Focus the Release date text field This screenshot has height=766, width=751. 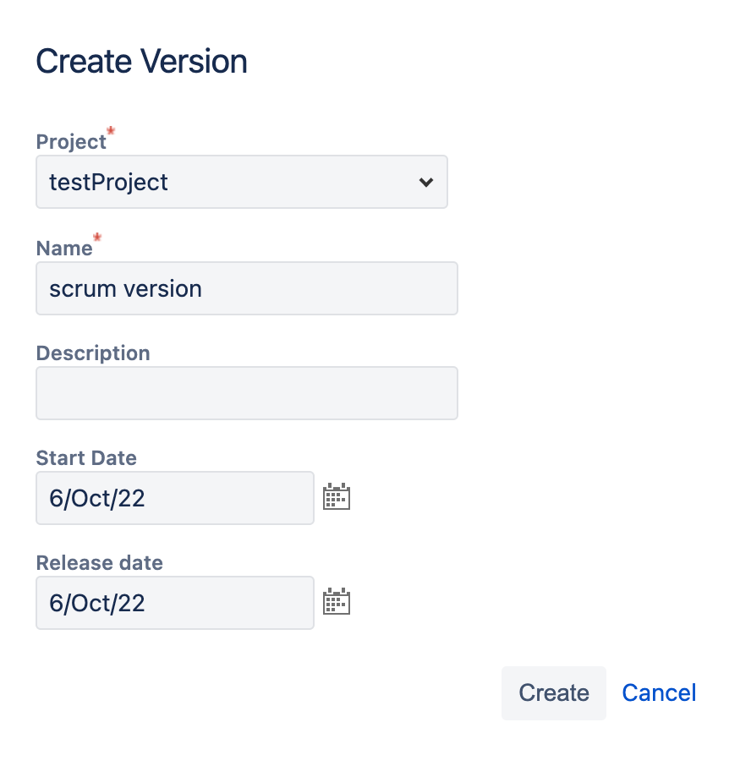pyautogui.click(x=174, y=603)
